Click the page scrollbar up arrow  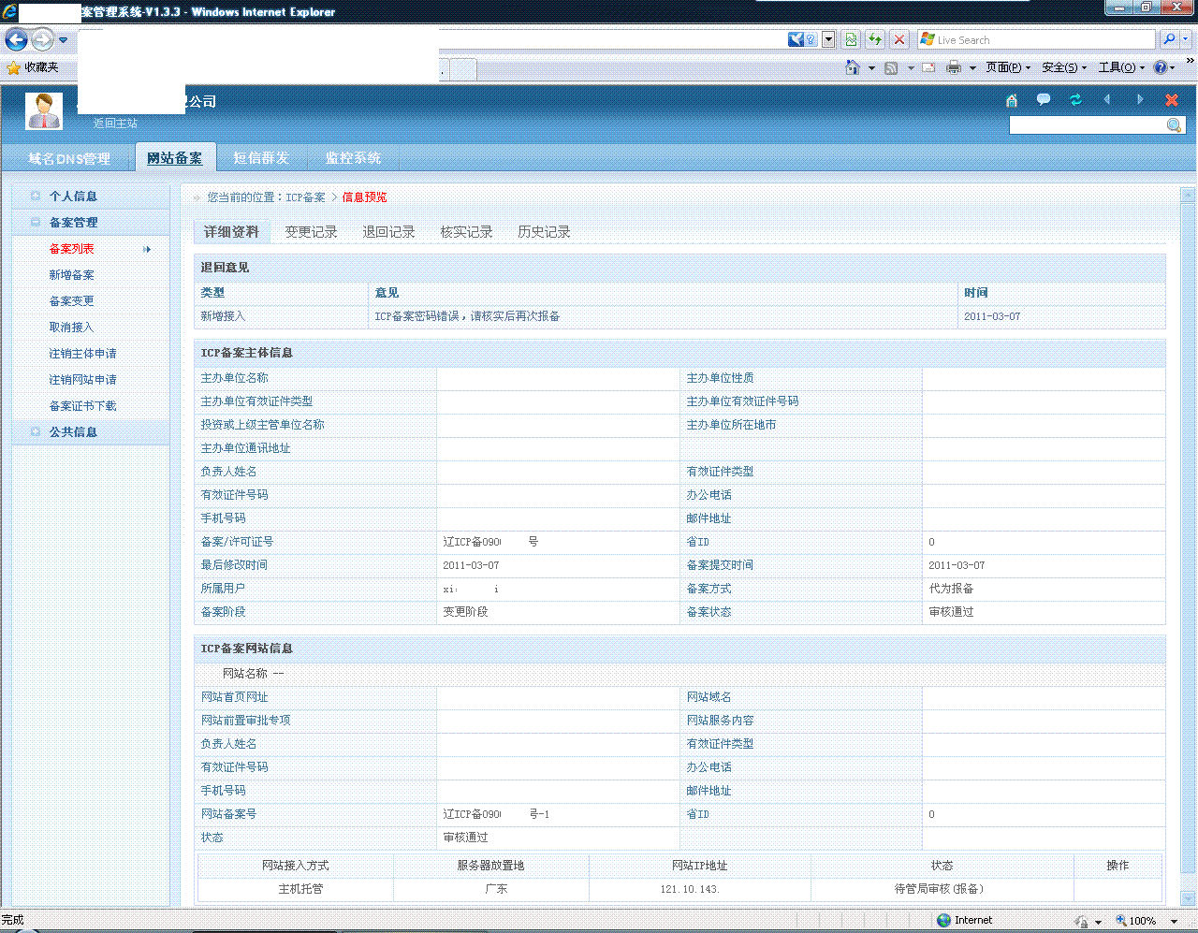1187,197
